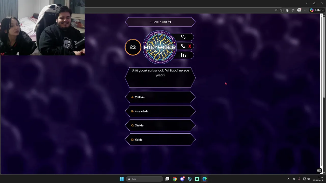Select answer D: Yalıda
Image resolution: width=326 pixels, height=183 pixels.
pyautogui.click(x=160, y=140)
